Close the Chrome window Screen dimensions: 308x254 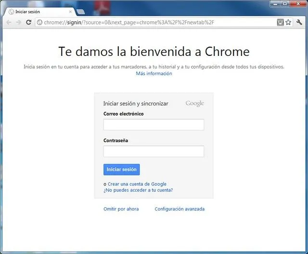[x=298, y=4]
